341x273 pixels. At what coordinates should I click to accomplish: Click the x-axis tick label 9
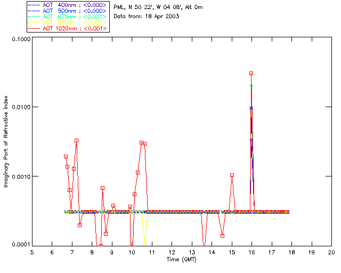[112, 252]
